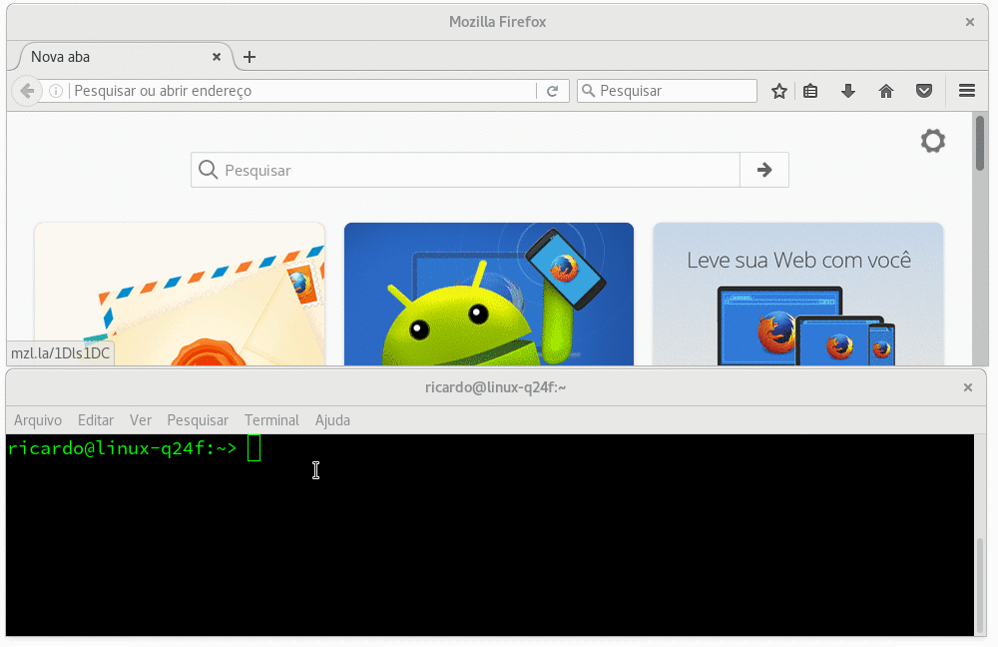Open terminal Pesquisar menu
The height and width of the screenshot is (647, 998).
click(198, 420)
